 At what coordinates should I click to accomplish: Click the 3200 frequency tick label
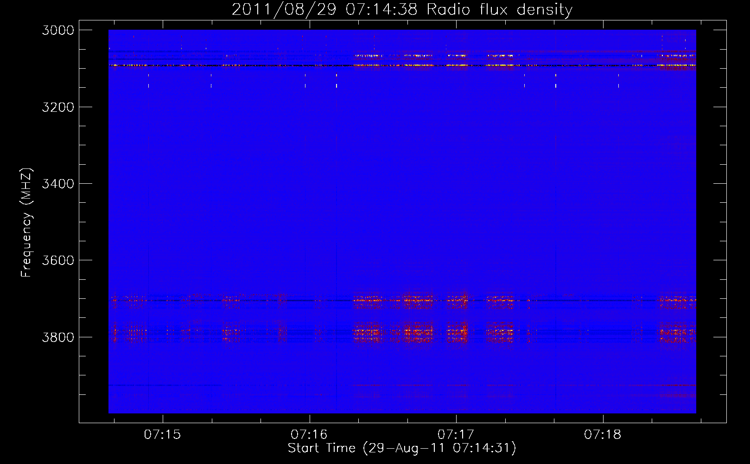click(x=58, y=107)
